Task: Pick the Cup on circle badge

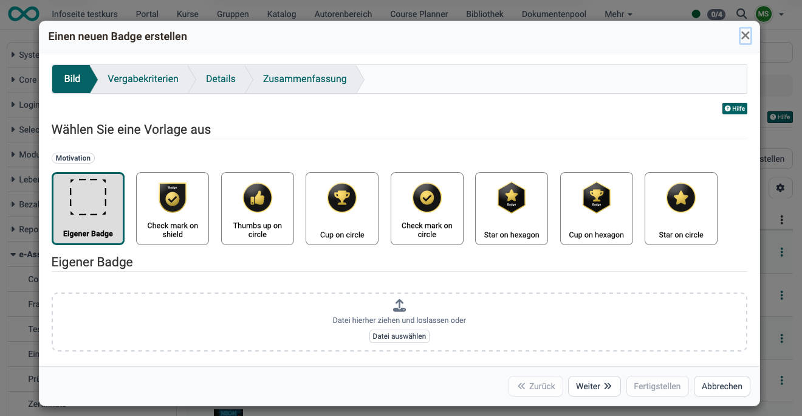Action: tap(342, 209)
